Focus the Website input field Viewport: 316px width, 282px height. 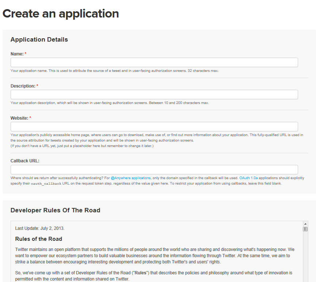point(154,127)
